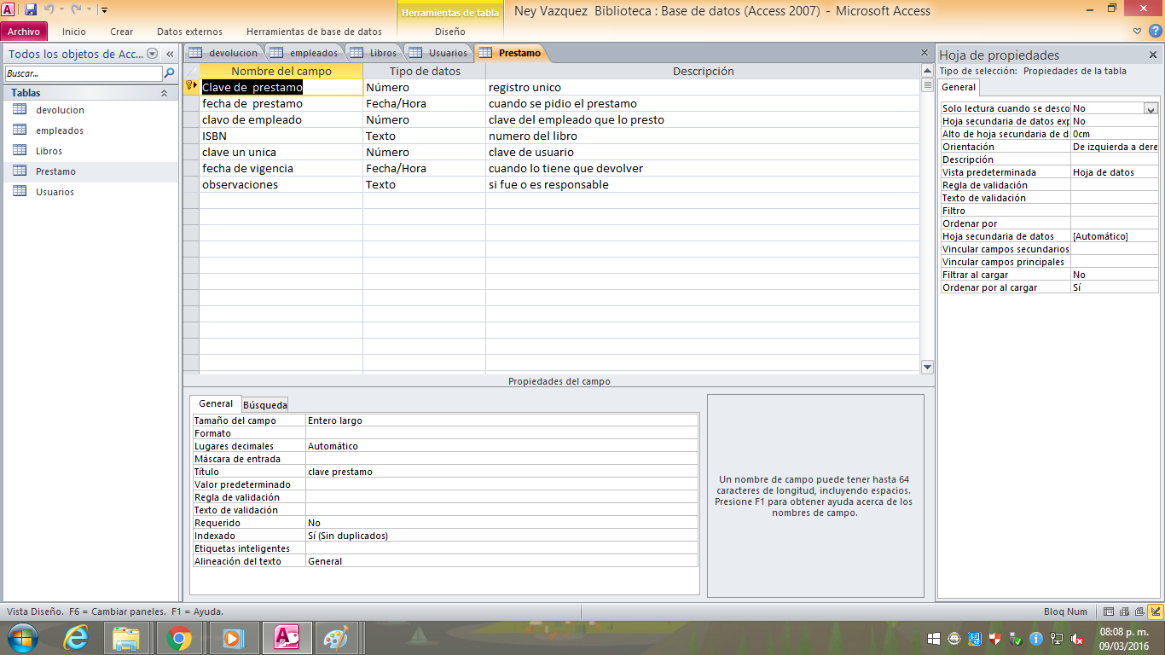The image size is (1165, 655).
Task: Open the ribbon help question mark icon
Action: coord(1156,32)
